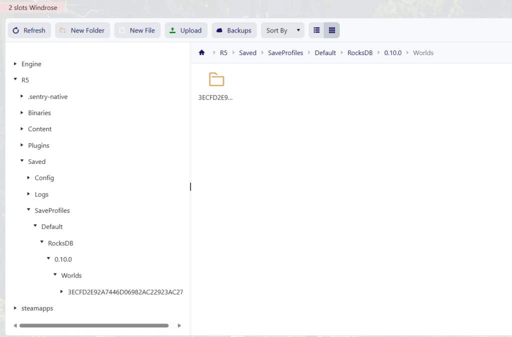The width and height of the screenshot is (512, 337).
Task: Click the tree horizontal scrollbar
Action: click(93, 325)
